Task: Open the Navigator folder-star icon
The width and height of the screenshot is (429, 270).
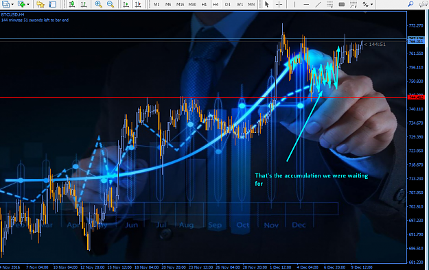Action: click(40, 4)
